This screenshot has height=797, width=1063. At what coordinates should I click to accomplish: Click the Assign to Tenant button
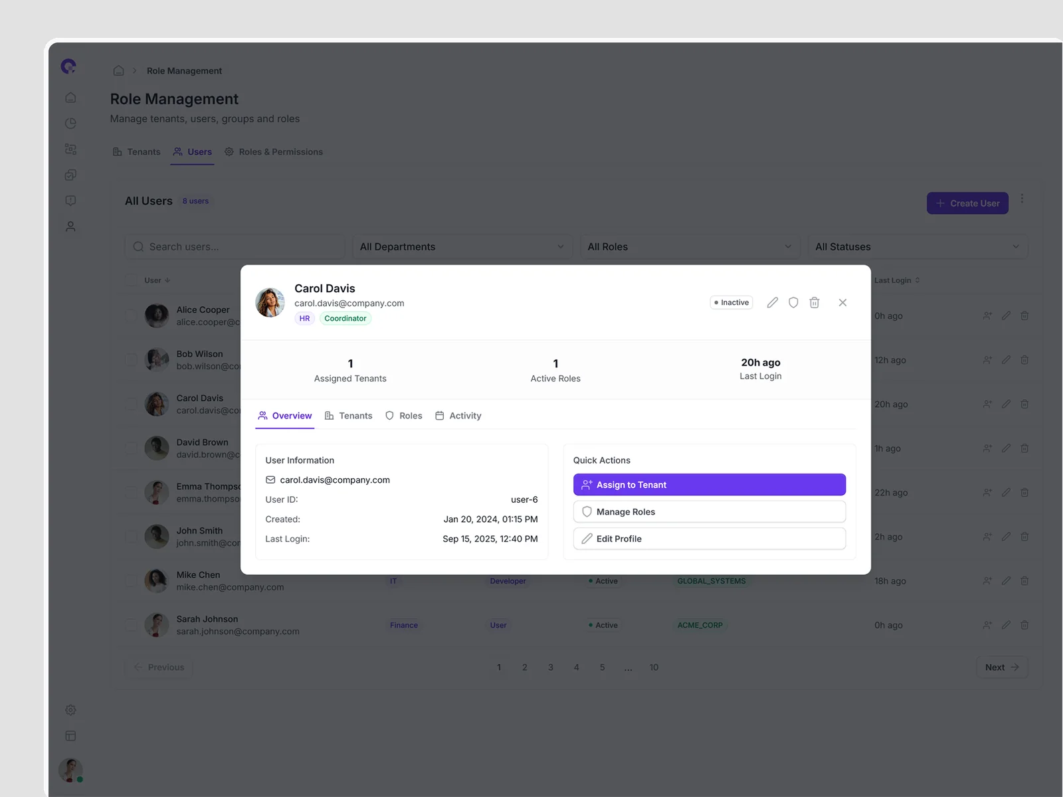click(x=709, y=485)
